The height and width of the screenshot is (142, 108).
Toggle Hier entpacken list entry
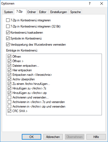point(9,70)
